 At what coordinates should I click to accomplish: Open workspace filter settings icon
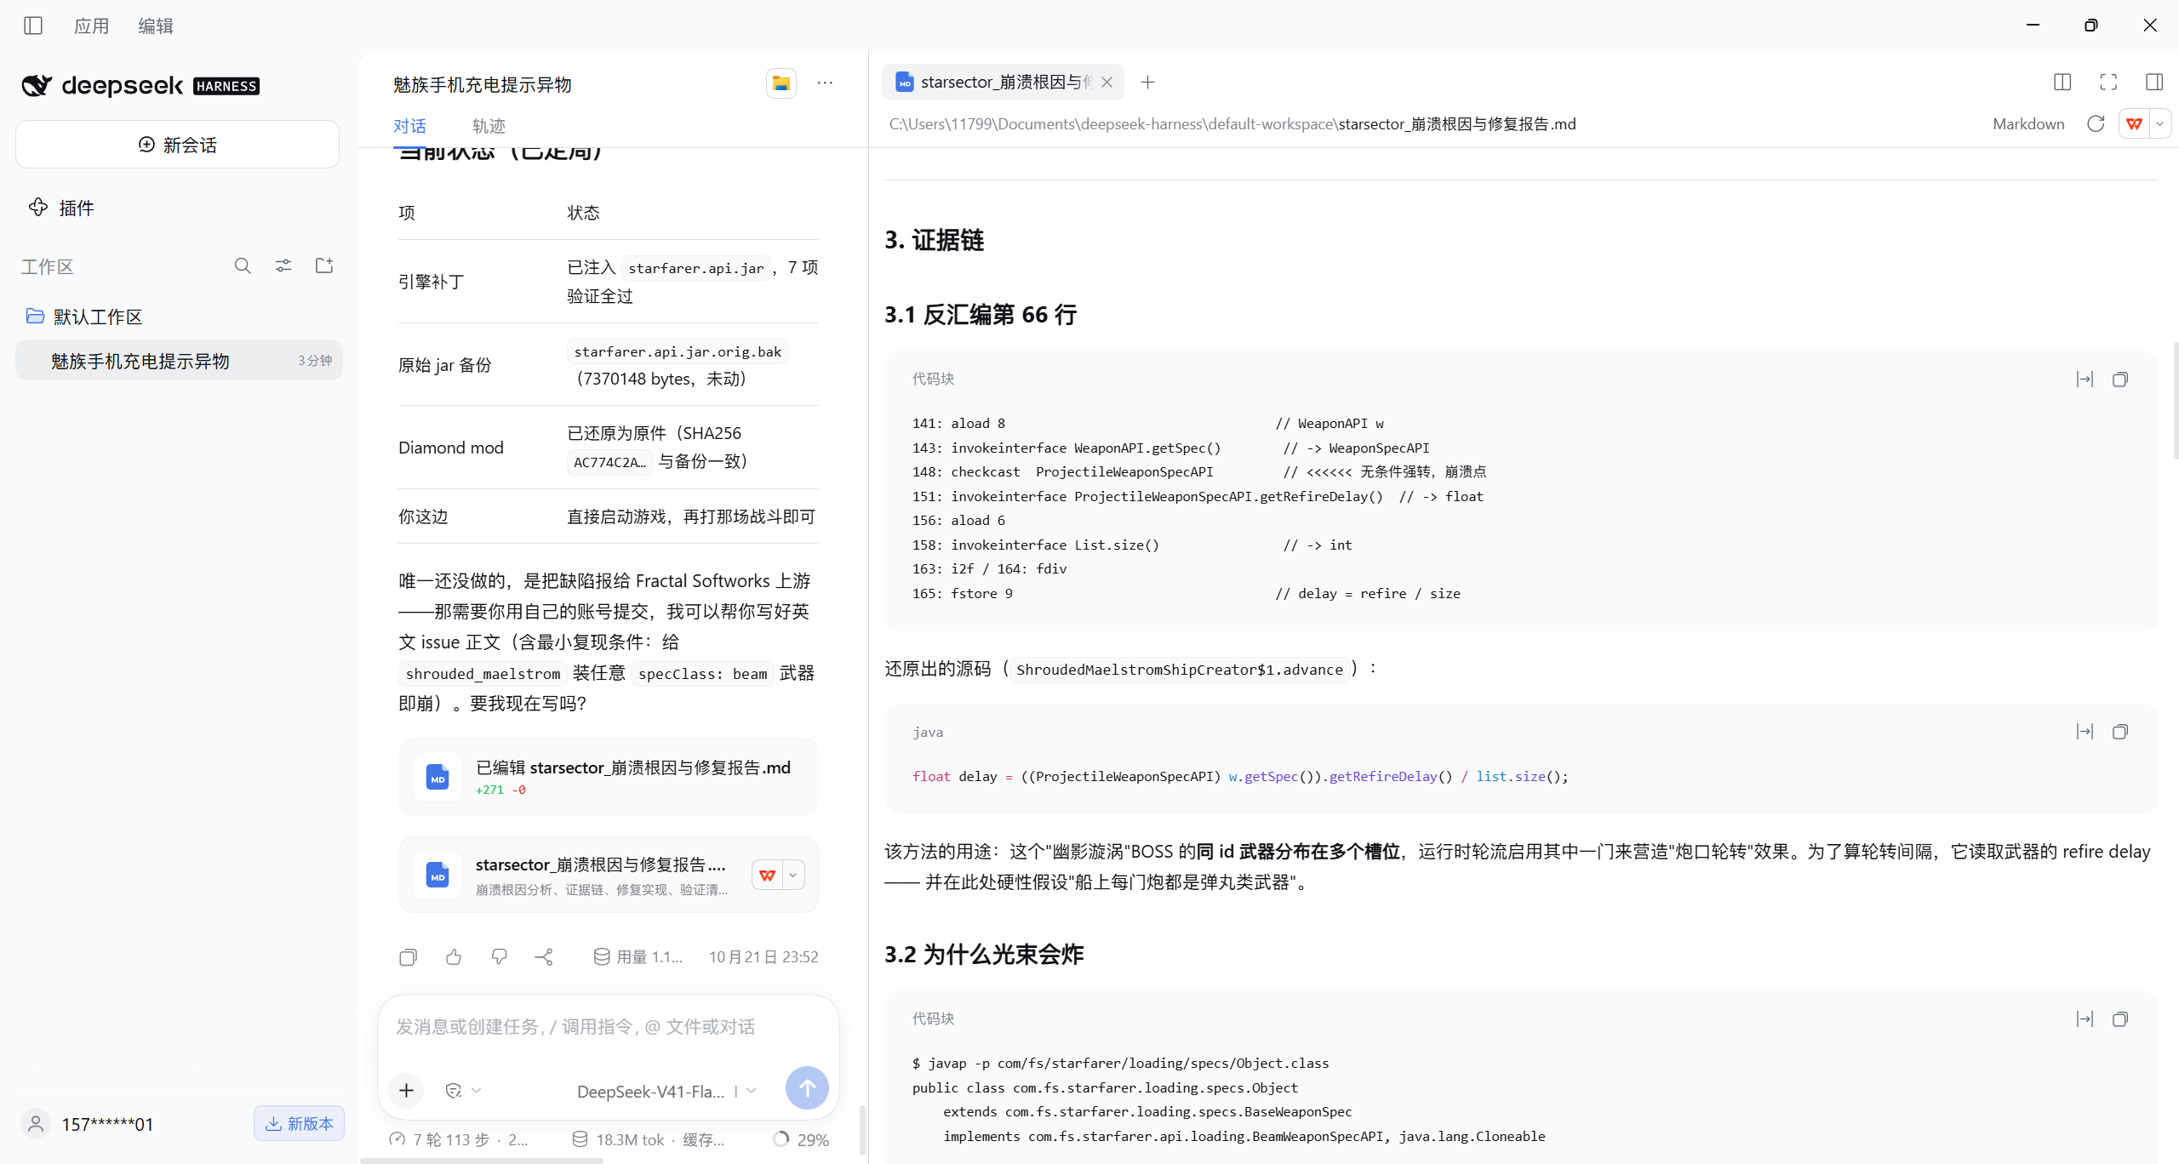pos(283,266)
